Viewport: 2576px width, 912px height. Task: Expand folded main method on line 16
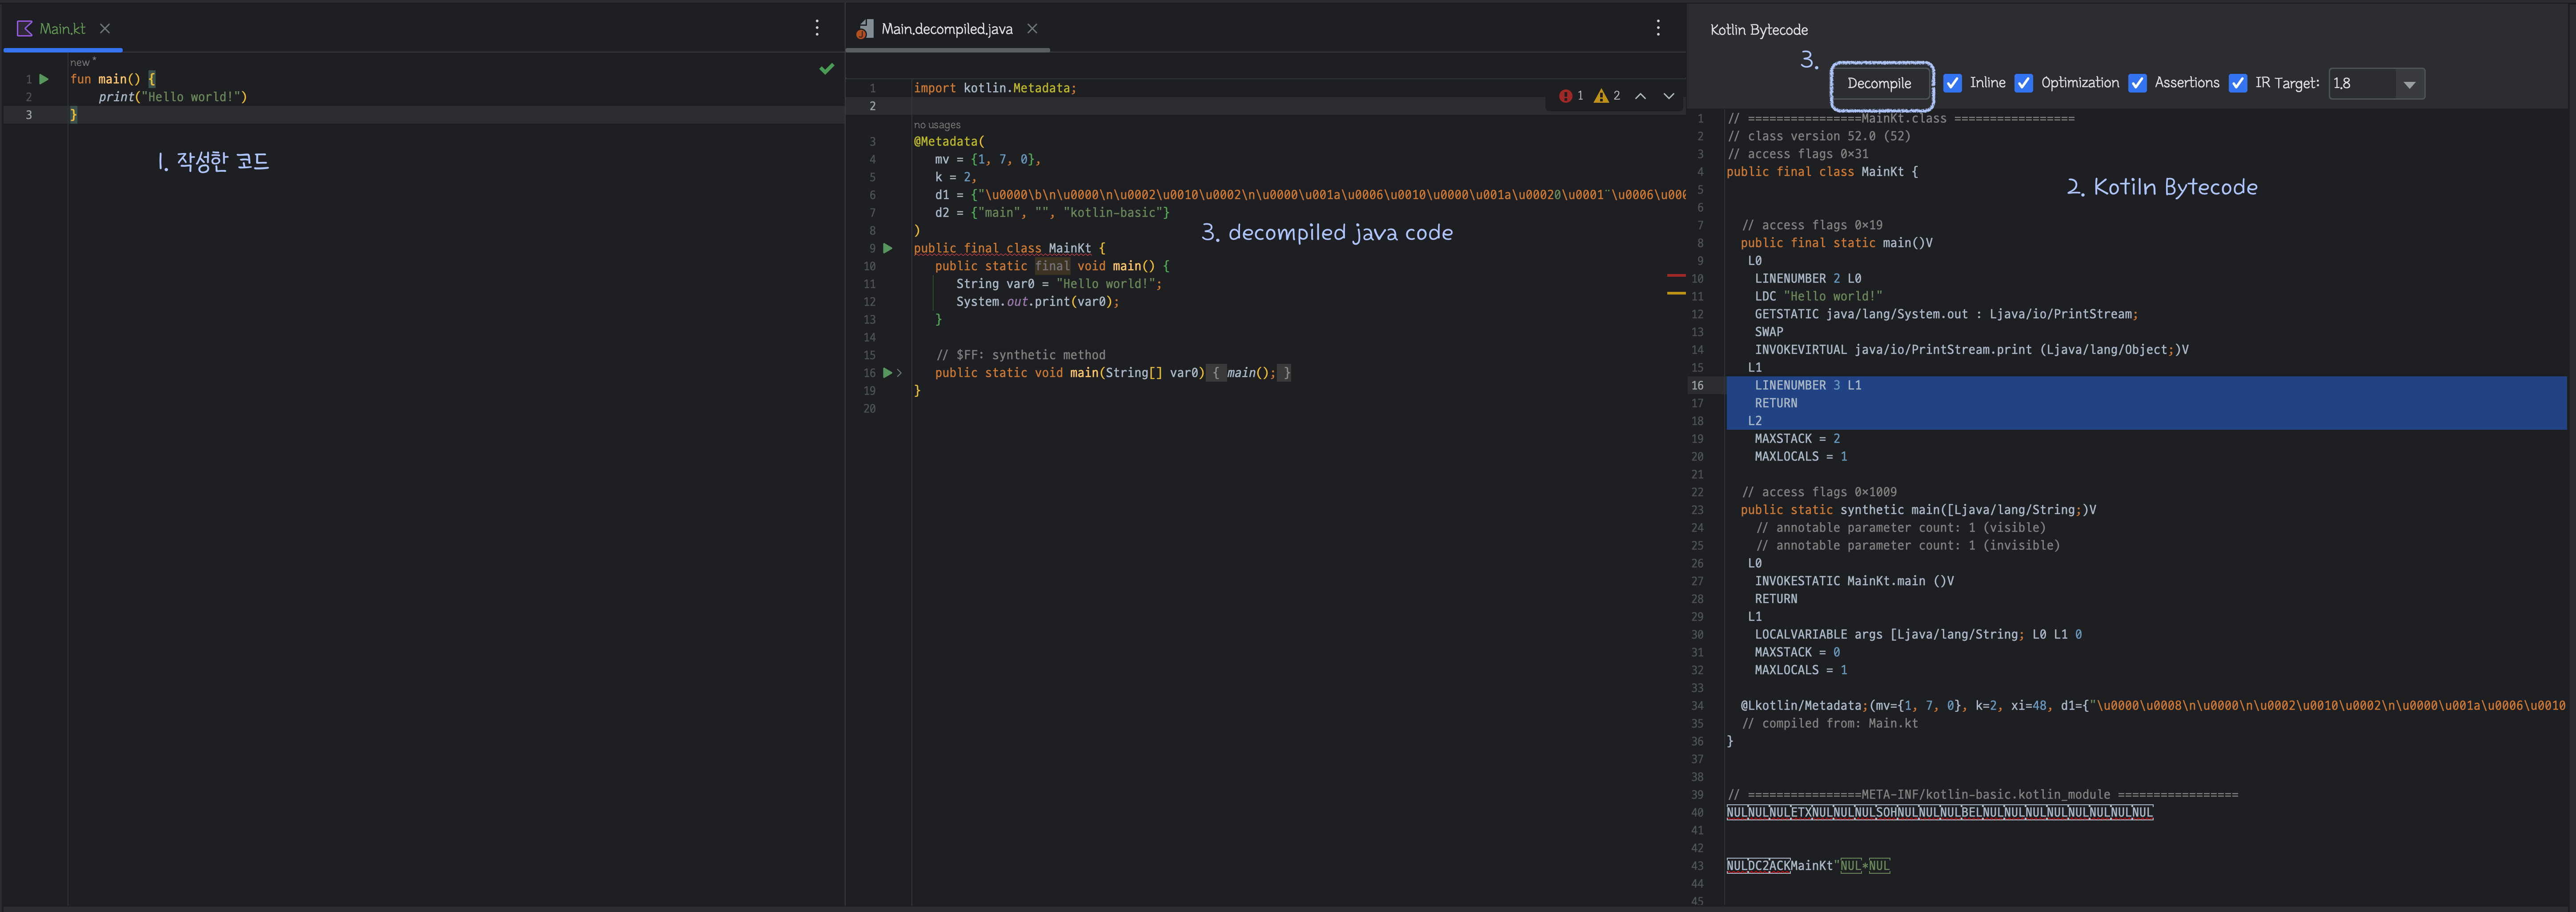(900, 372)
